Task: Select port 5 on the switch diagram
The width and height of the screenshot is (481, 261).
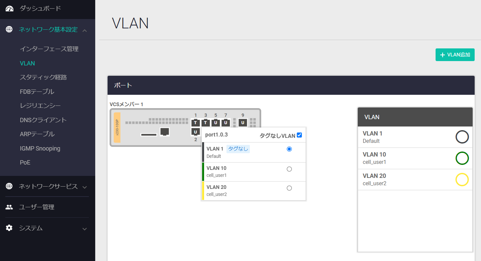Action: coord(215,123)
